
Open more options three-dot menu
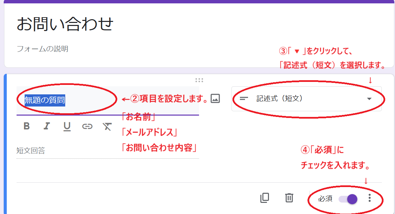point(369,198)
